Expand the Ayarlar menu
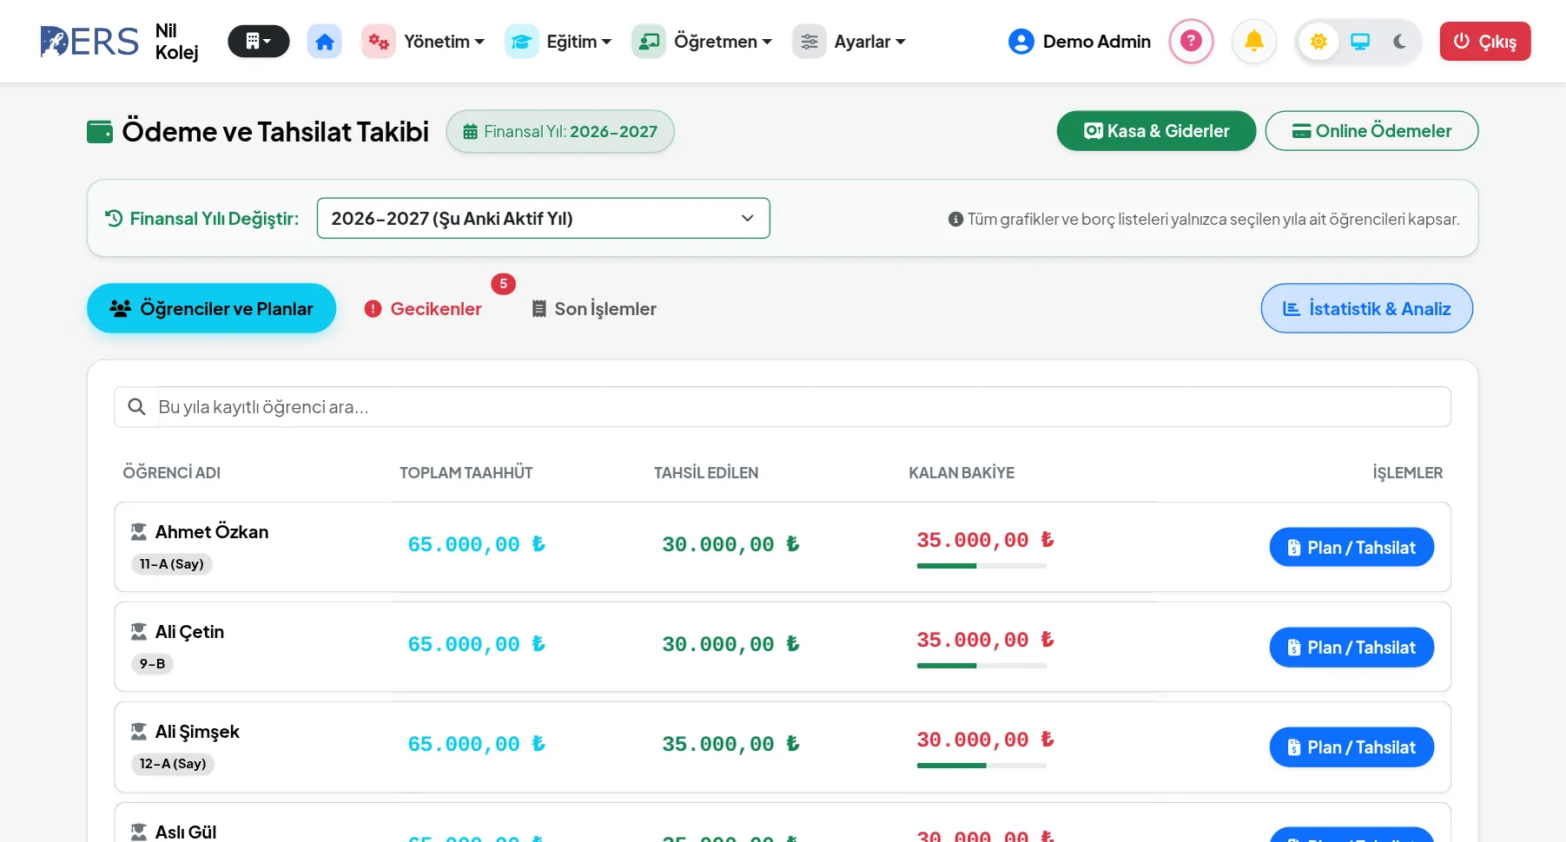Viewport: 1566px width, 842px height. coord(869,42)
